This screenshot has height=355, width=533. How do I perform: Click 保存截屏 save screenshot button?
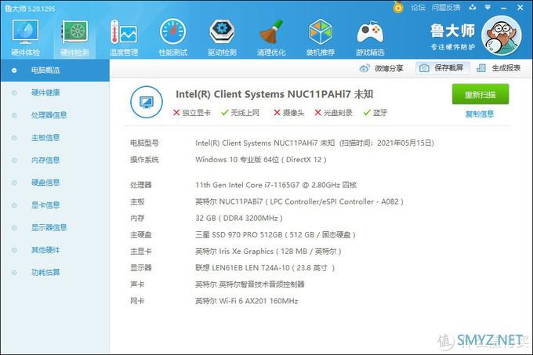click(x=443, y=68)
